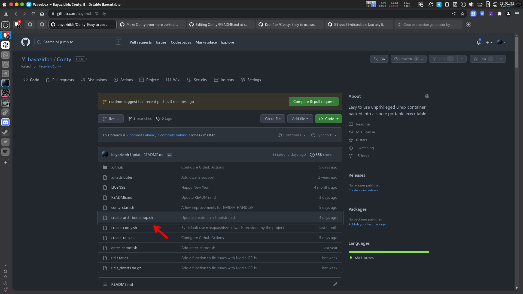The width and height of the screenshot is (523, 294).
Task: Click the macOS Apple menu
Action: (4, 4)
